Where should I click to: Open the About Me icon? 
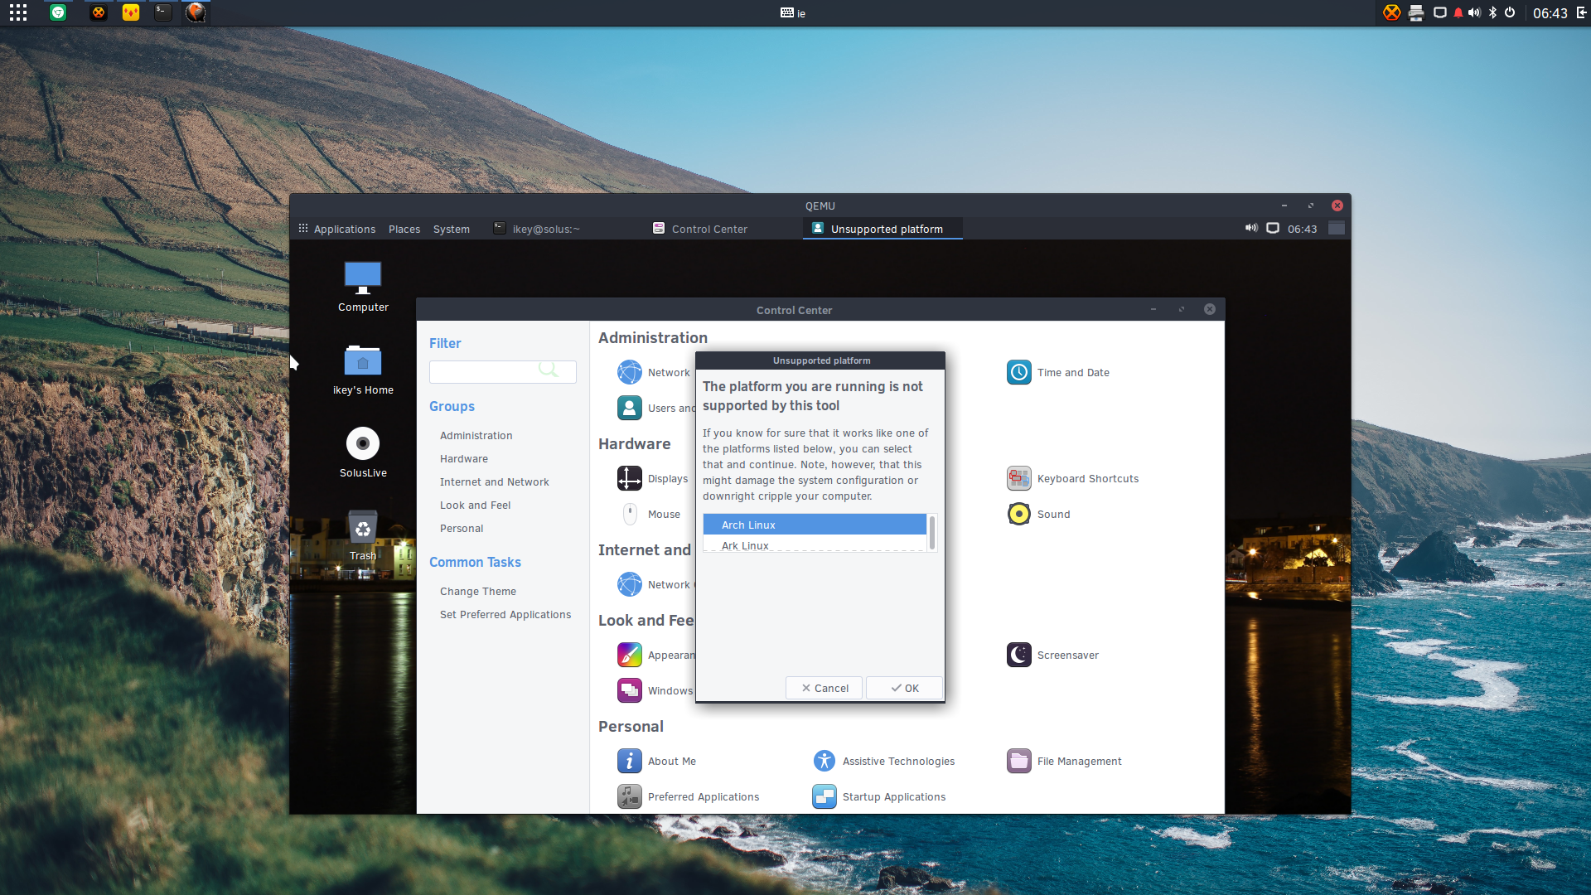630,761
